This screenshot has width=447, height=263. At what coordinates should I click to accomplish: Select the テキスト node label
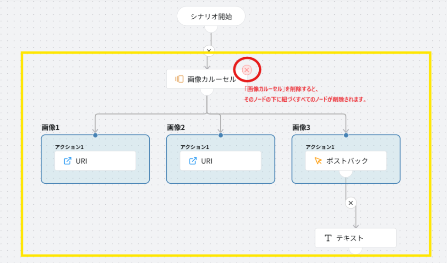coord(350,238)
